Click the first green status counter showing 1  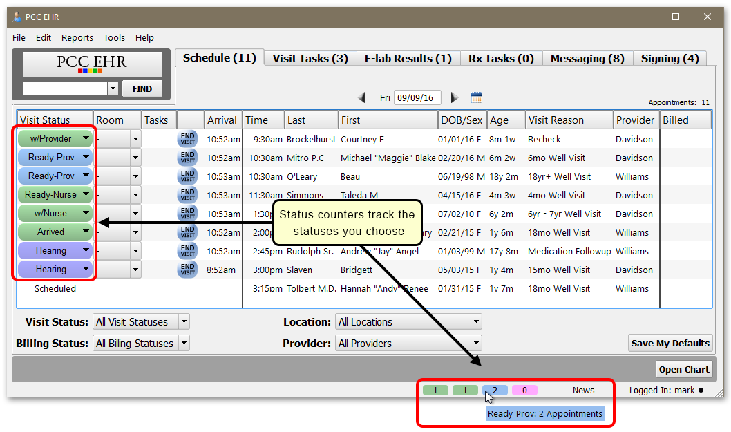[435, 391]
